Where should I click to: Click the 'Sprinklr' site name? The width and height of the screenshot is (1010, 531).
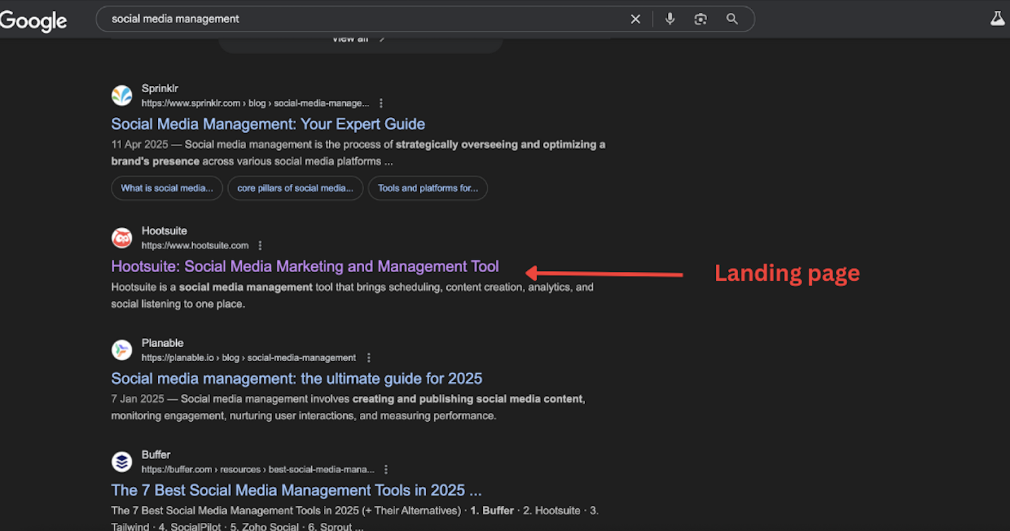pos(160,88)
